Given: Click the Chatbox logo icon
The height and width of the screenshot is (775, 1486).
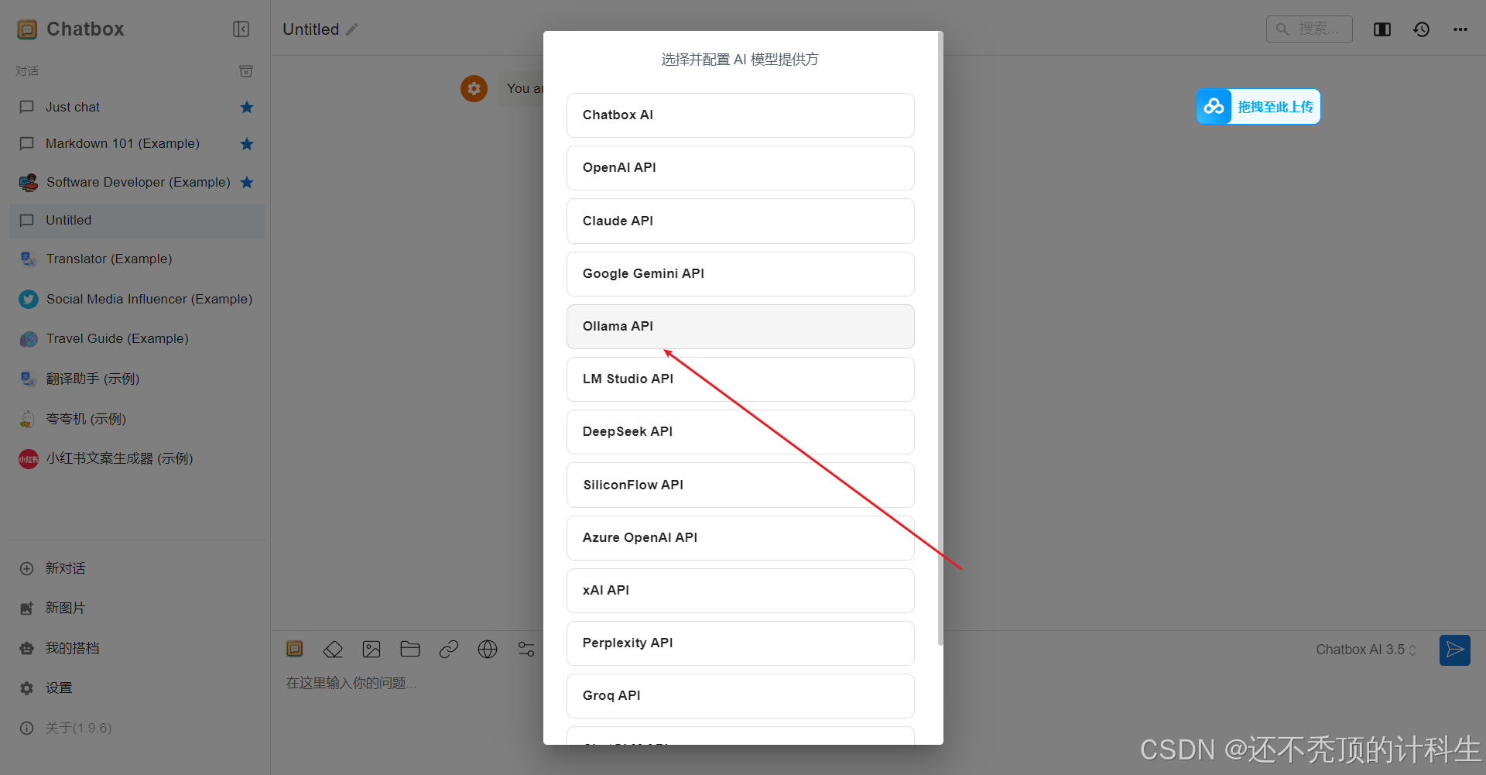Looking at the screenshot, I should click(27, 29).
